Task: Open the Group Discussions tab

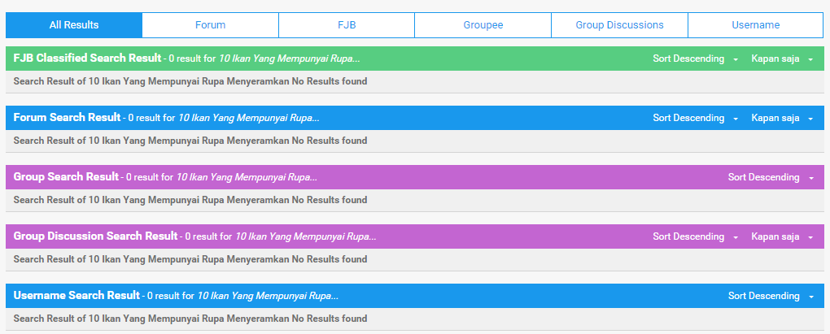Action: (x=619, y=25)
